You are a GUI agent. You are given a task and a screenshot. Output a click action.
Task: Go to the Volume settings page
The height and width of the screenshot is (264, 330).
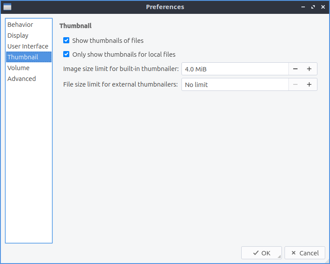(x=19, y=68)
